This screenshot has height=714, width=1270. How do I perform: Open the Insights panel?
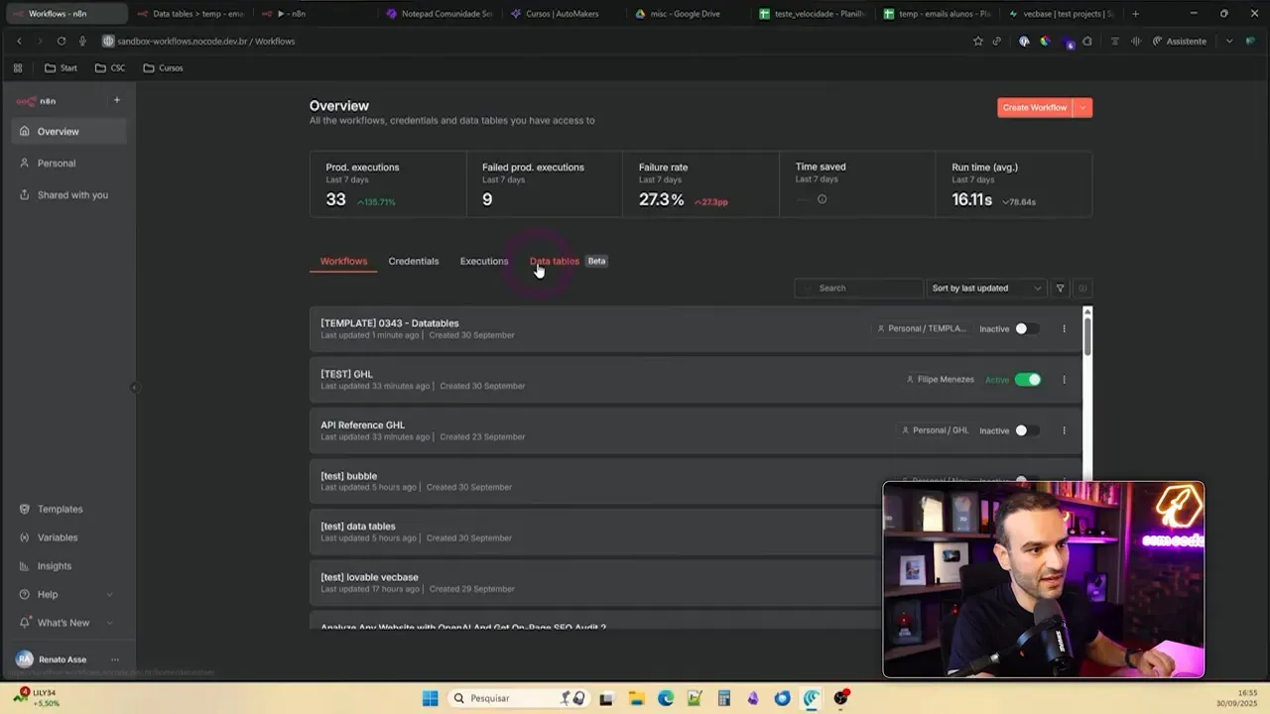(56, 565)
